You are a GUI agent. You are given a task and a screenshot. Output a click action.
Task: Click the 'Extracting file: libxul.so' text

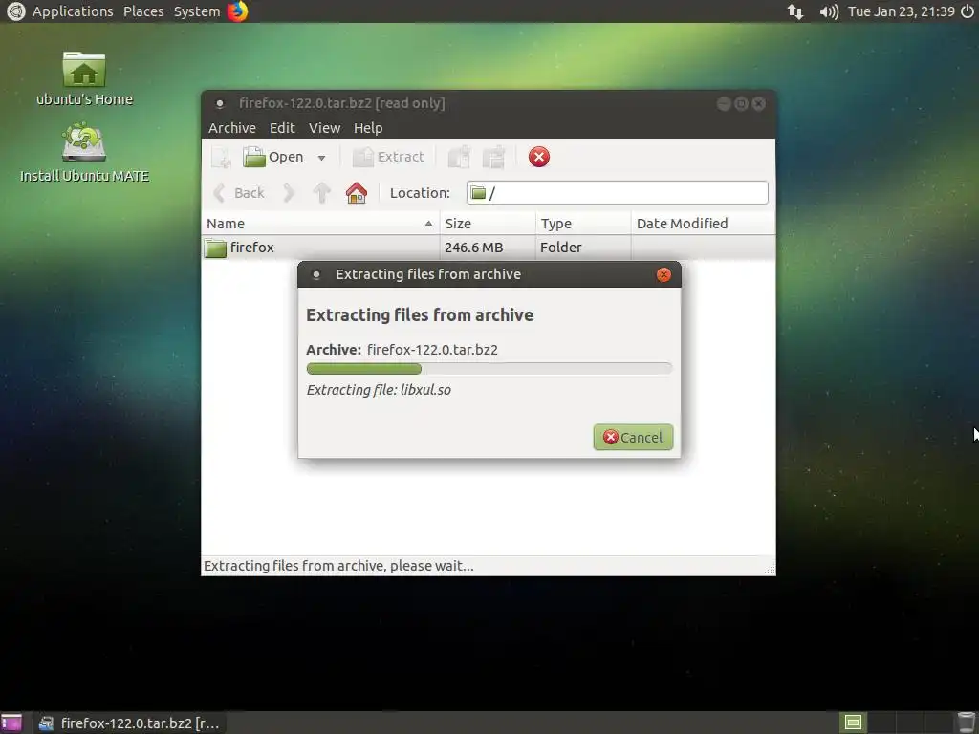tap(379, 390)
